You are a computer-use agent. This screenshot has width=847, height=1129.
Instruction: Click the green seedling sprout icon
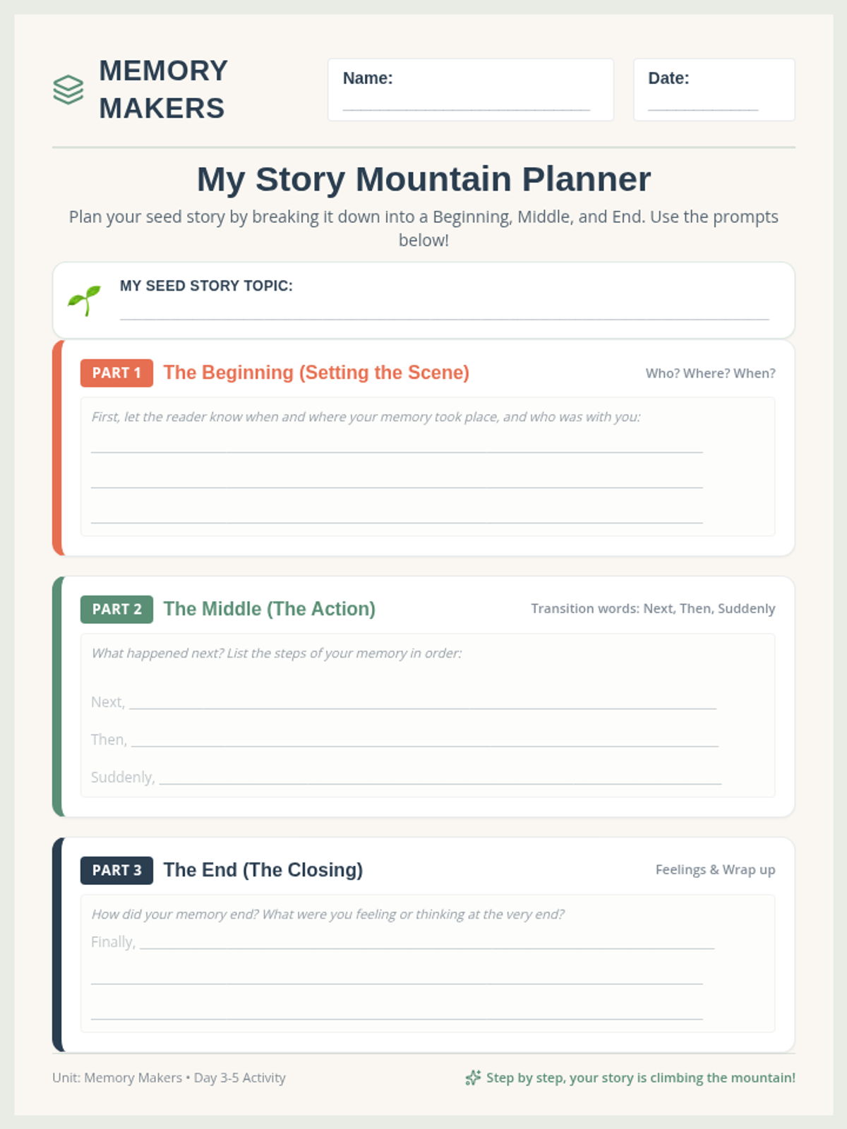click(x=84, y=301)
